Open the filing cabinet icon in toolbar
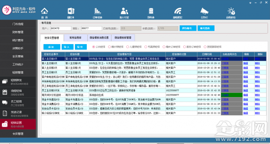Image resolution: width=270 pixels, height=144 pixels. coord(151,11)
